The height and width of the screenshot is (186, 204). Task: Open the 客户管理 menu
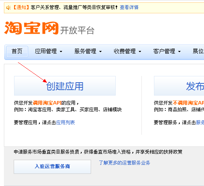[164, 51]
